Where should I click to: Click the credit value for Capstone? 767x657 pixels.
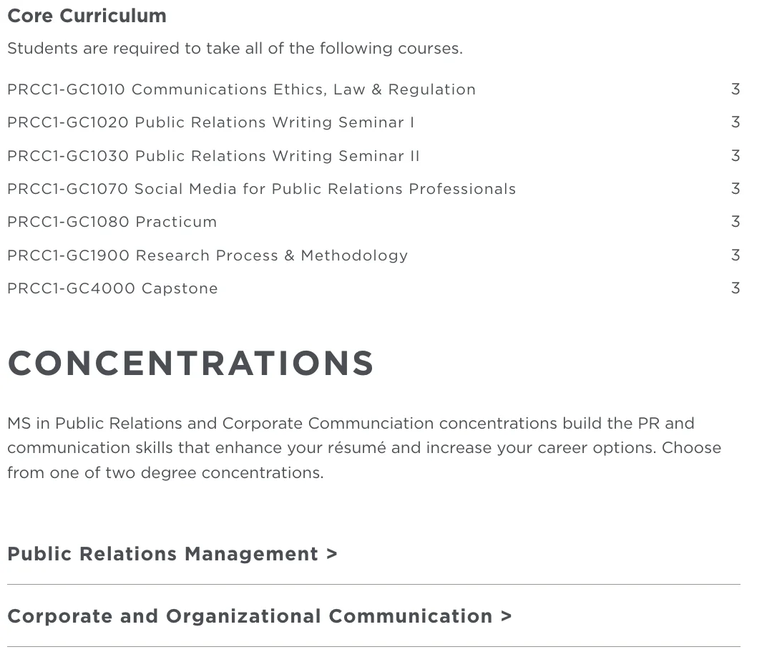click(735, 288)
